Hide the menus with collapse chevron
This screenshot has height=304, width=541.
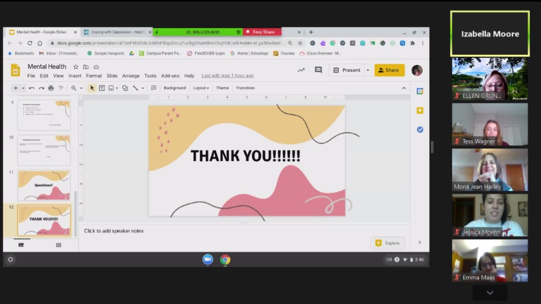point(403,88)
